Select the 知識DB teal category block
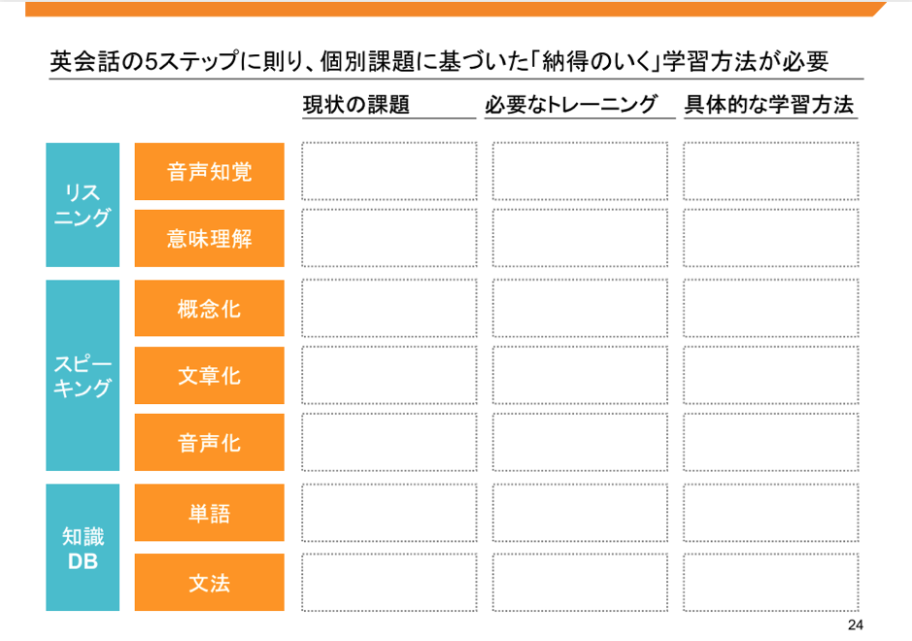The width and height of the screenshot is (912, 641). tap(83, 548)
